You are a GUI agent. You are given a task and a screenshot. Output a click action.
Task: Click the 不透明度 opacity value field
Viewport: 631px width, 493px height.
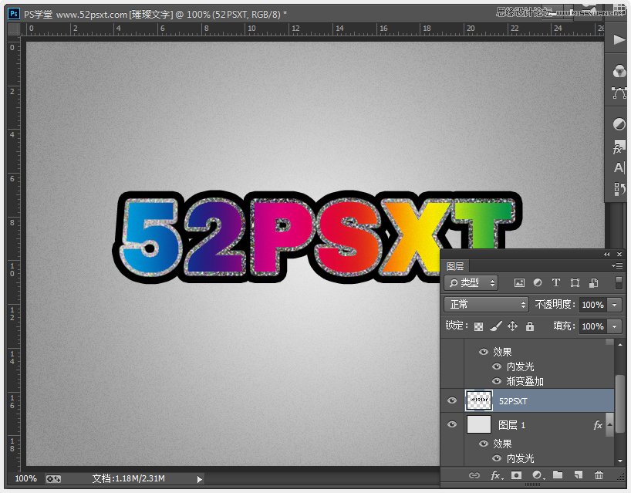(x=592, y=305)
